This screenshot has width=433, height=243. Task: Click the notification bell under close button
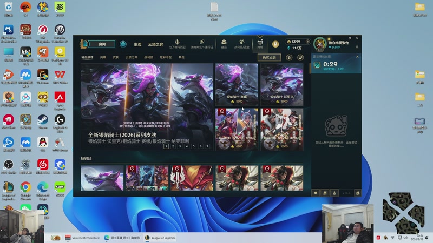pyautogui.click(x=357, y=47)
